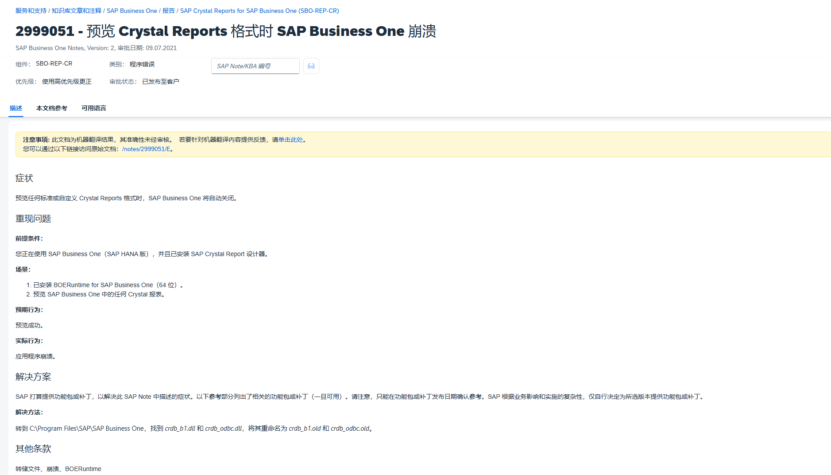The image size is (831, 475).
Task: Click the 预期行为 label
Action: tap(29, 310)
